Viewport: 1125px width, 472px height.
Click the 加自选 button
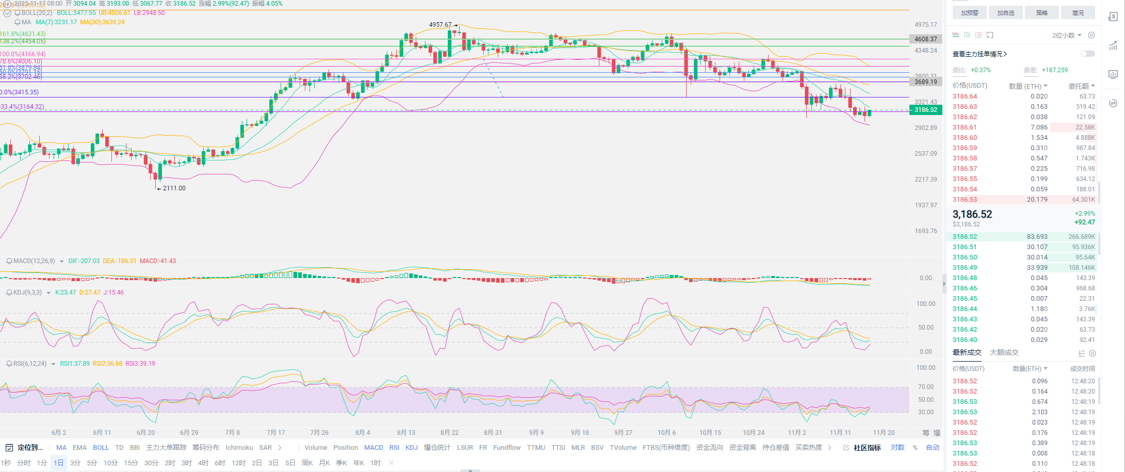point(1005,13)
